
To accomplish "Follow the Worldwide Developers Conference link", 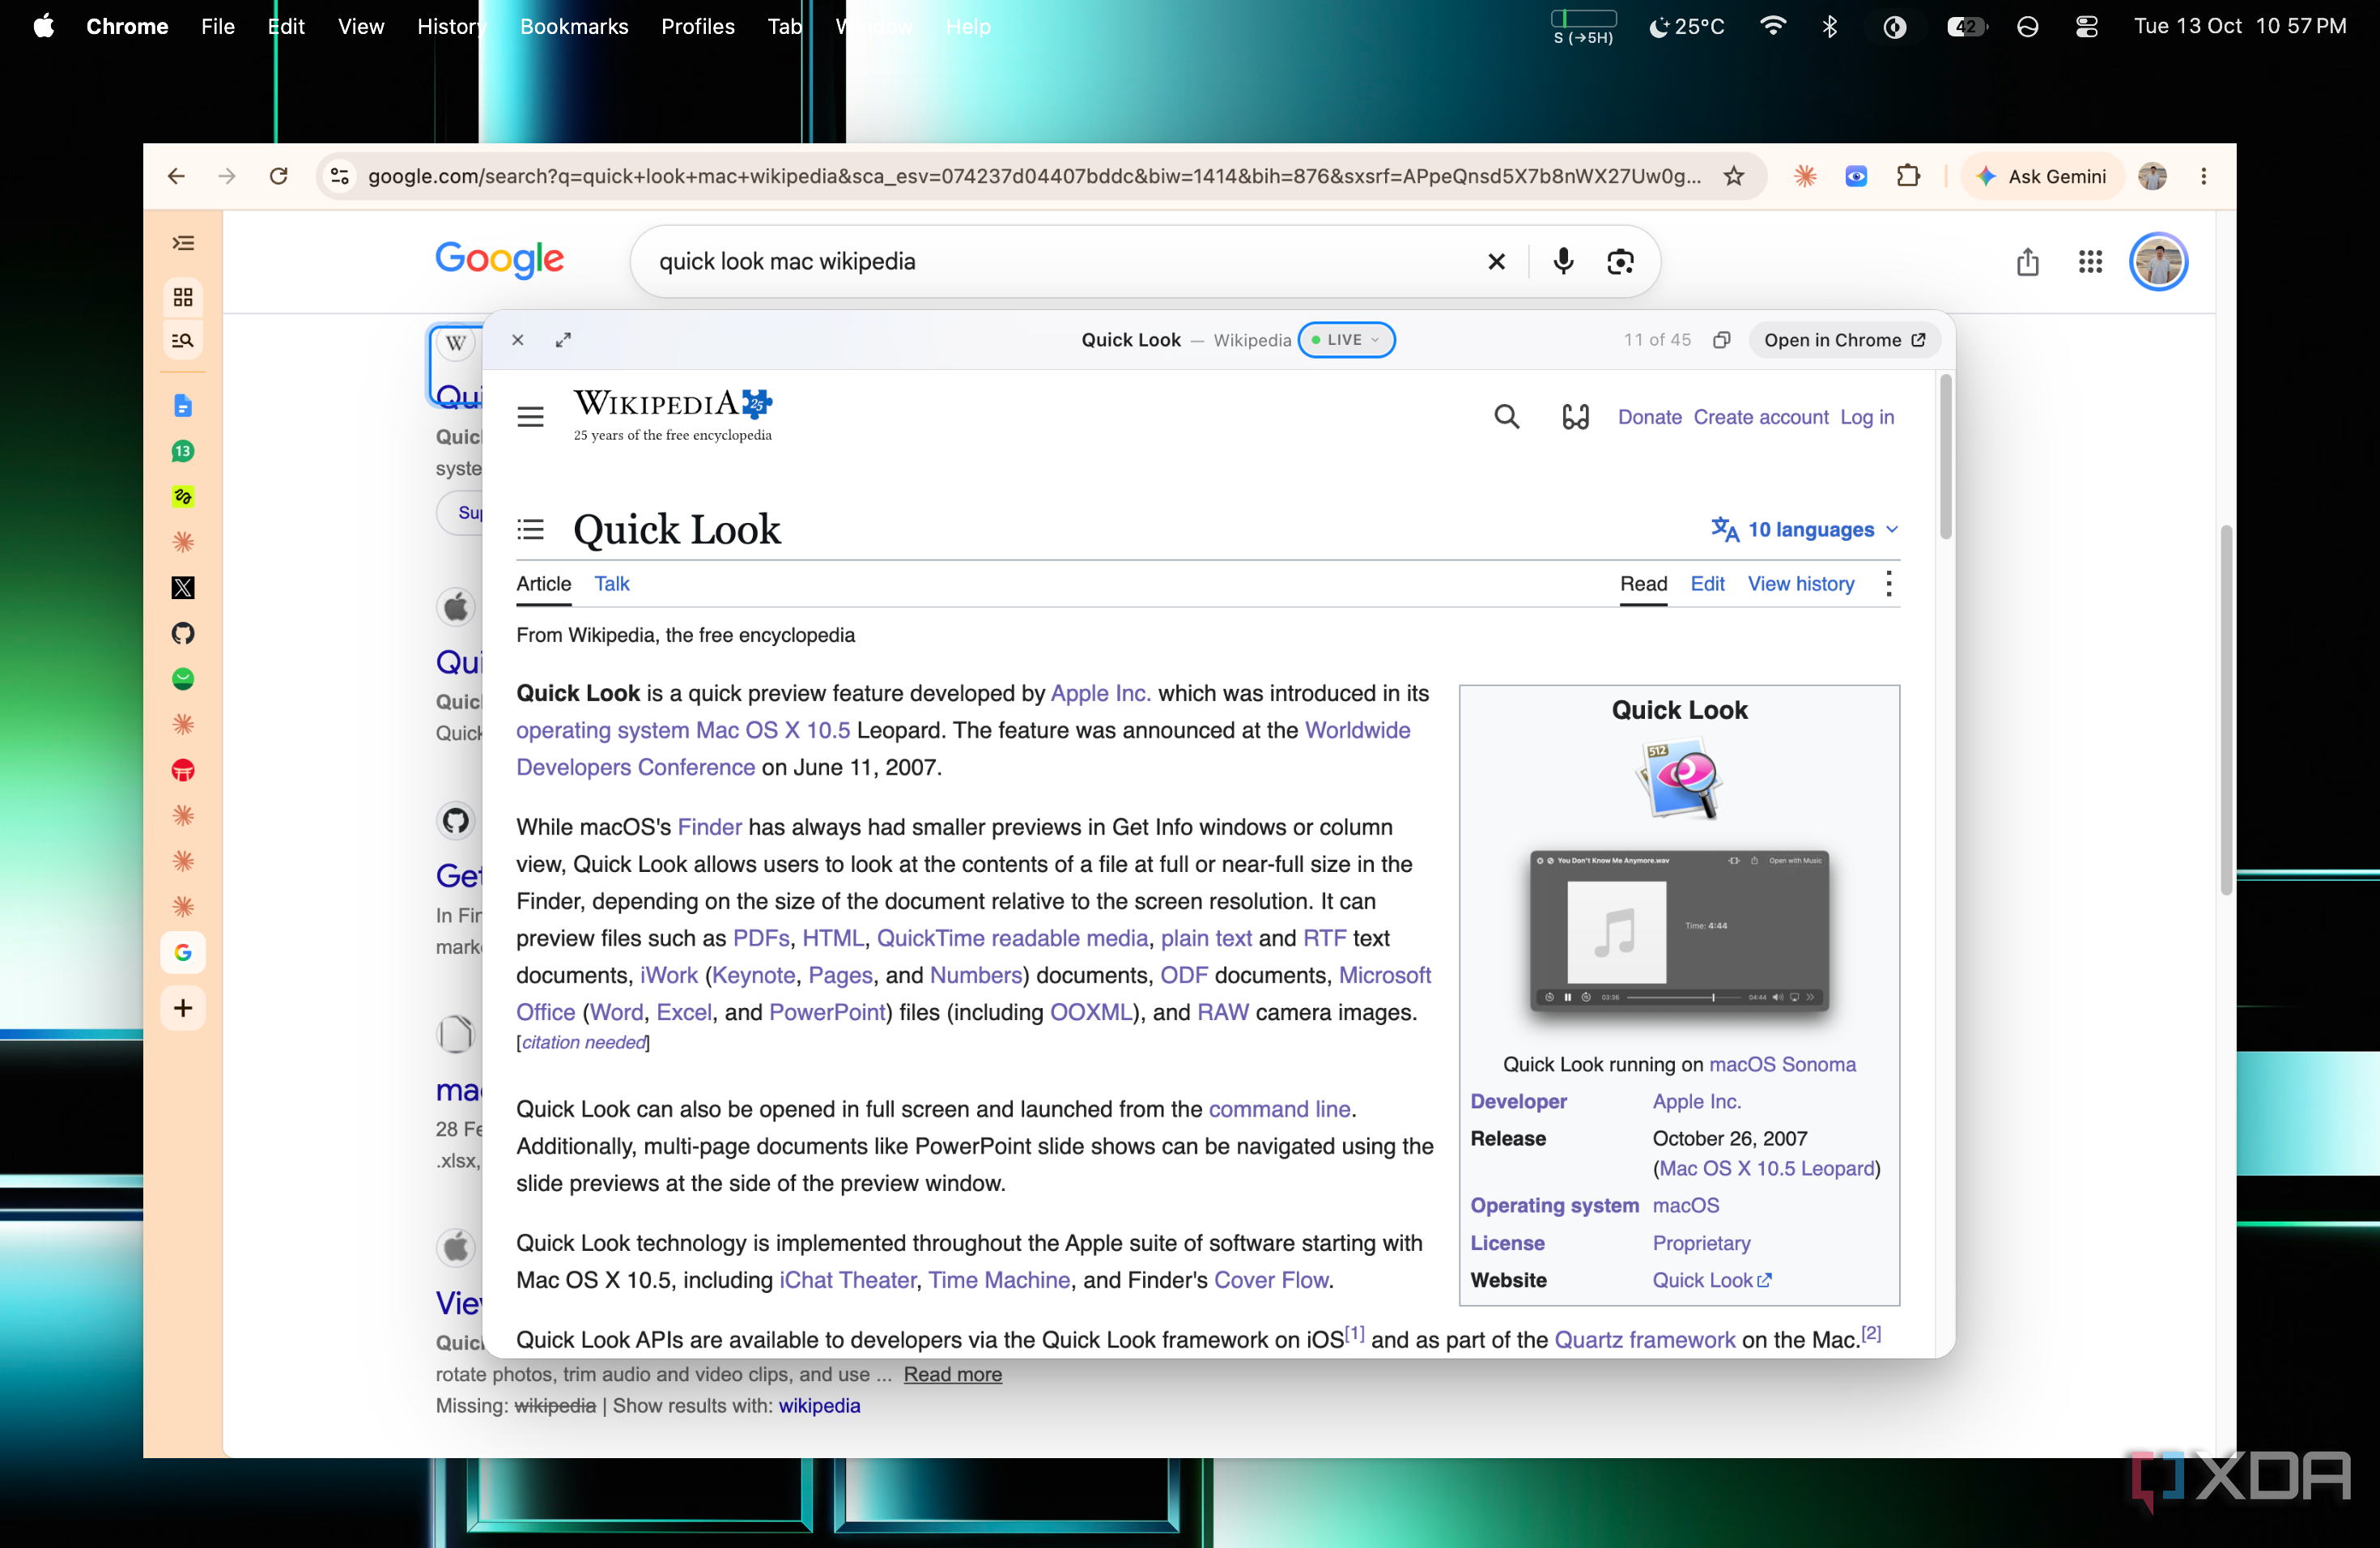I will 962,749.
